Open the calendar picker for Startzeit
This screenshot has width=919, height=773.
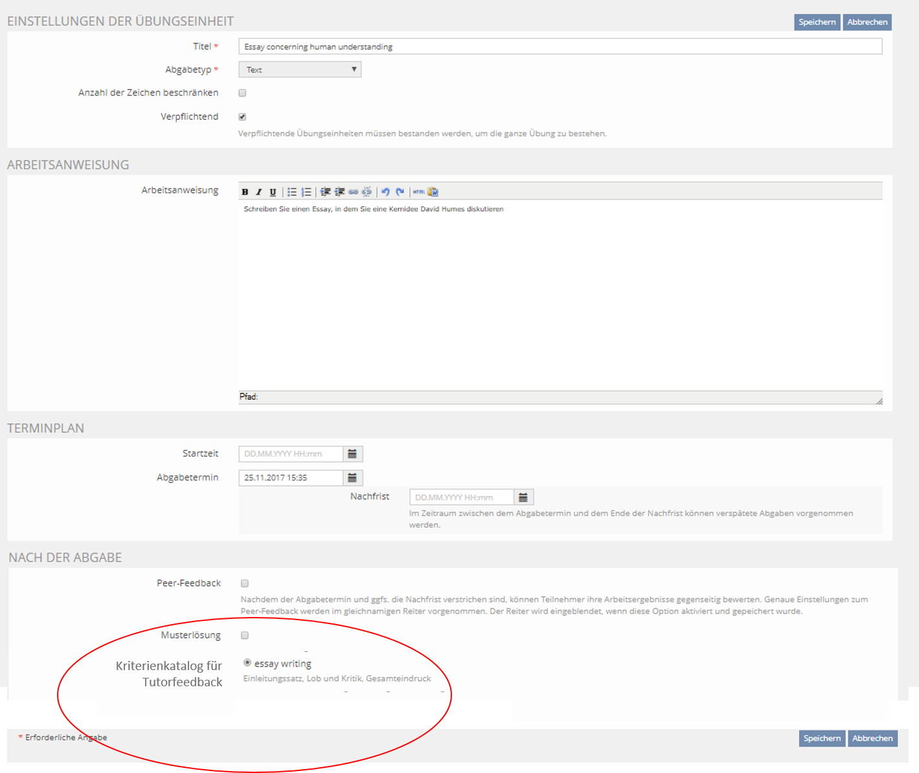point(352,454)
